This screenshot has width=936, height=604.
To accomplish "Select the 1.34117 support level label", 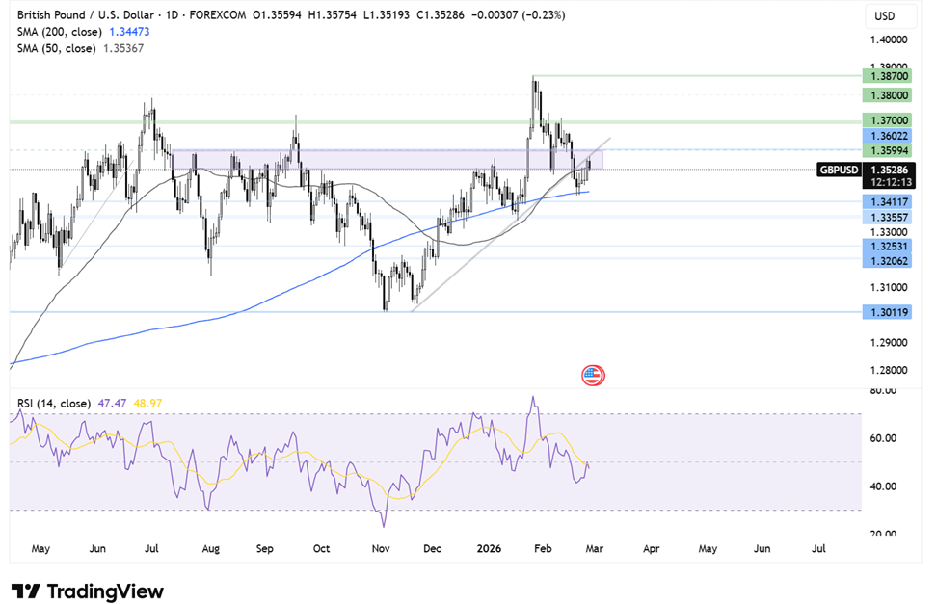I will point(887,201).
